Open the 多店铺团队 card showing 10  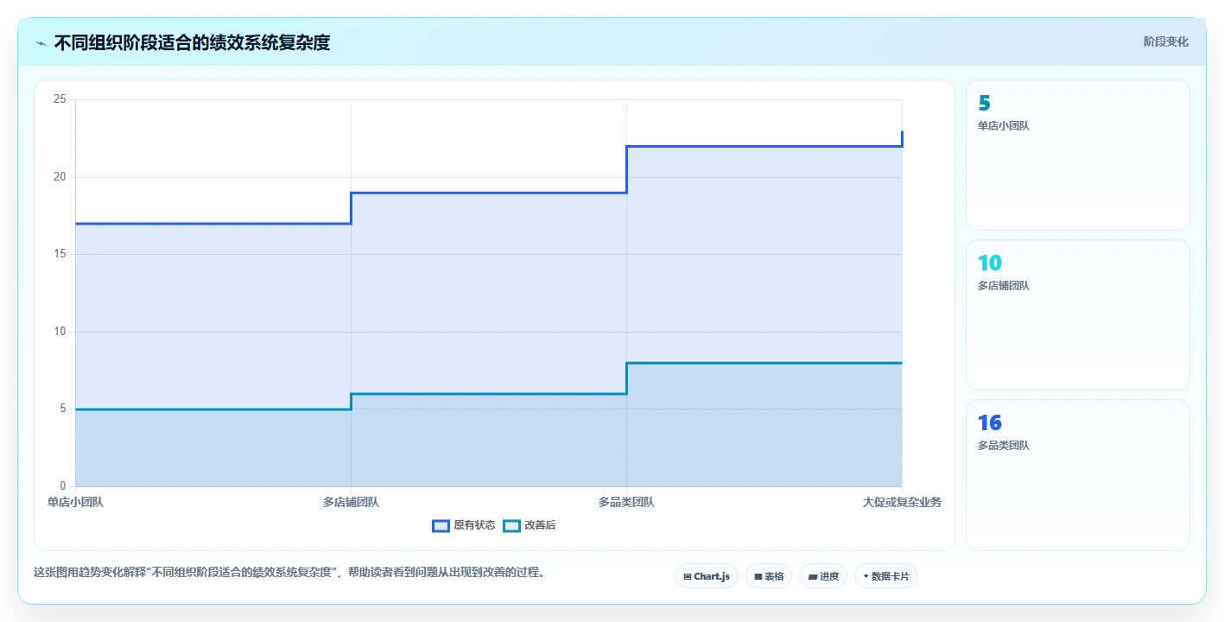(x=1077, y=314)
